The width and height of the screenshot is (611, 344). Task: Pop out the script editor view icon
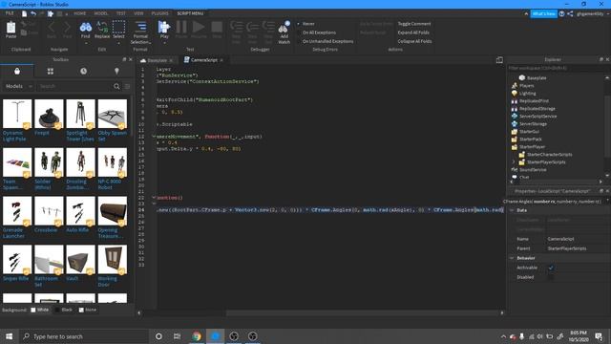click(x=499, y=60)
